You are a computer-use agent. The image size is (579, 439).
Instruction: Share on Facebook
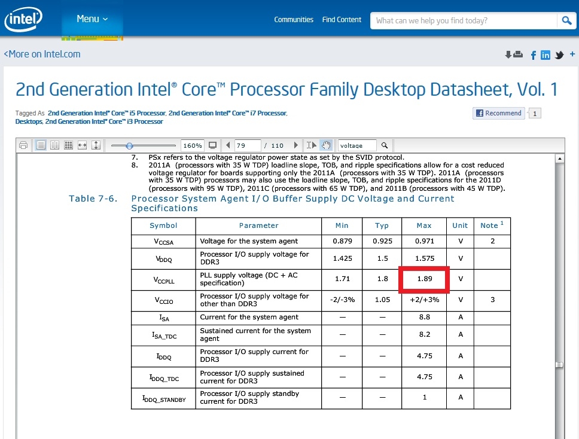click(x=533, y=56)
